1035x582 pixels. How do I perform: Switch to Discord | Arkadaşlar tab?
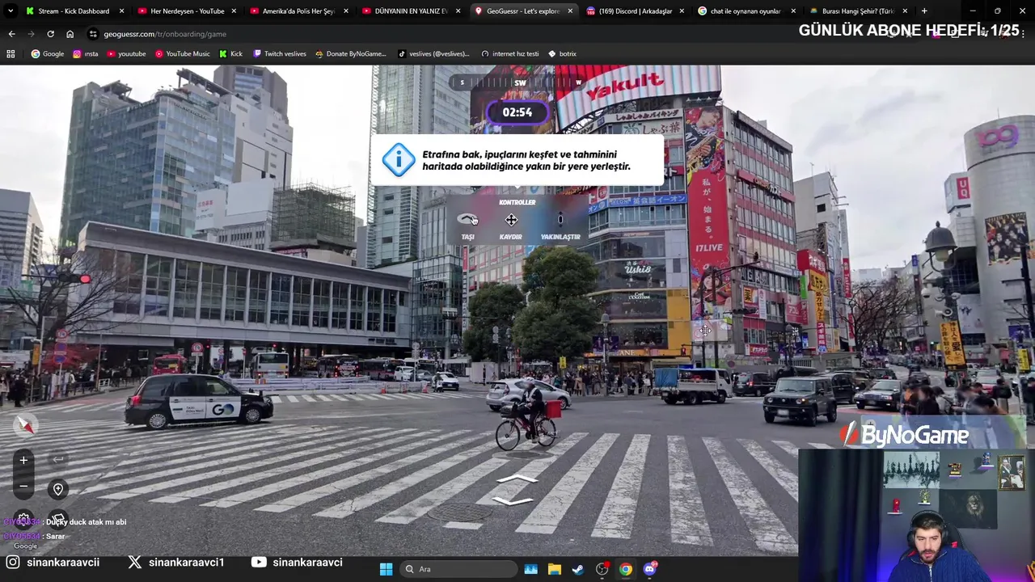click(635, 11)
